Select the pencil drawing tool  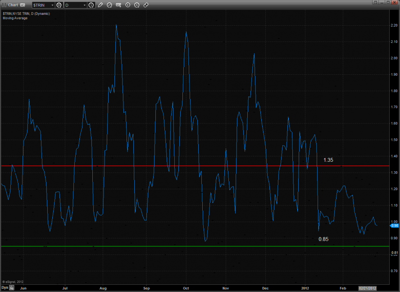[100, 5]
